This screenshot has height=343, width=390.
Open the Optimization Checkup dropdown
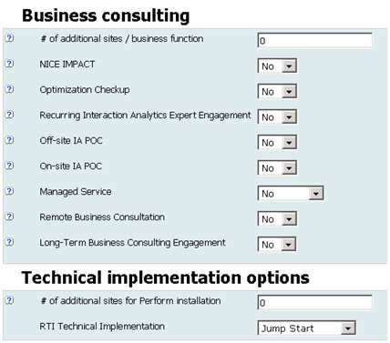tap(277, 91)
